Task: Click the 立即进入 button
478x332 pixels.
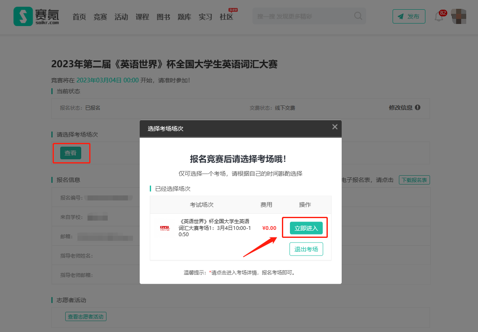Action: pos(306,228)
